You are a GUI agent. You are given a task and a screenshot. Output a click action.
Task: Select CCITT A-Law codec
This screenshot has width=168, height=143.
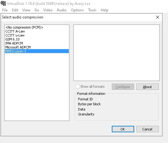click(x=37, y=31)
